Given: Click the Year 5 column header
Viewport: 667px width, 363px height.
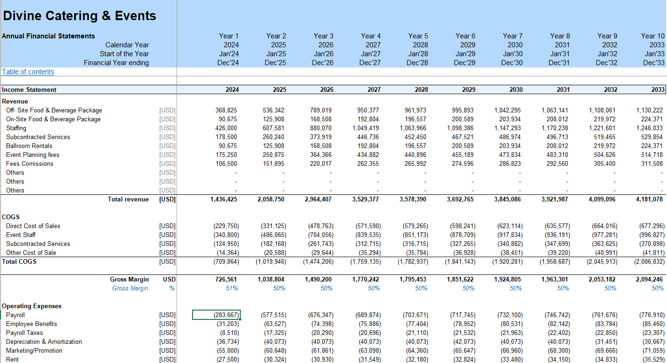Looking at the screenshot, I should pos(418,36).
